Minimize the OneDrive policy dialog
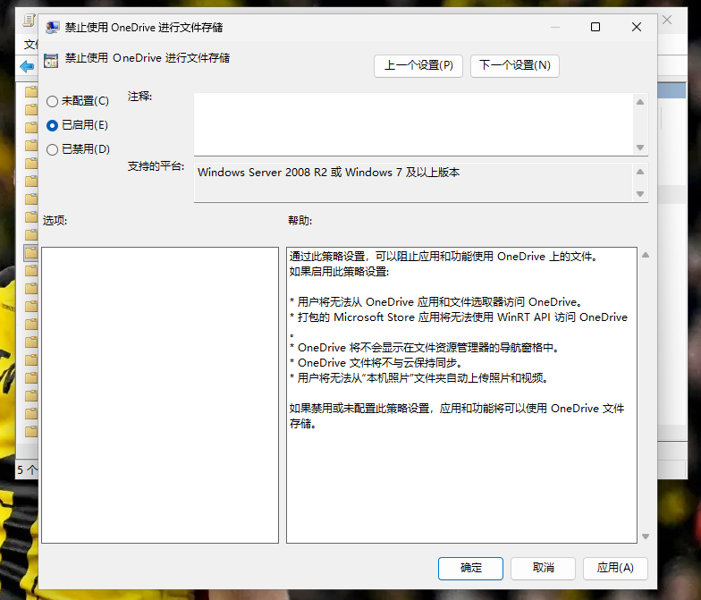Image resolution: width=701 pixels, height=600 pixels. (555, 27)
